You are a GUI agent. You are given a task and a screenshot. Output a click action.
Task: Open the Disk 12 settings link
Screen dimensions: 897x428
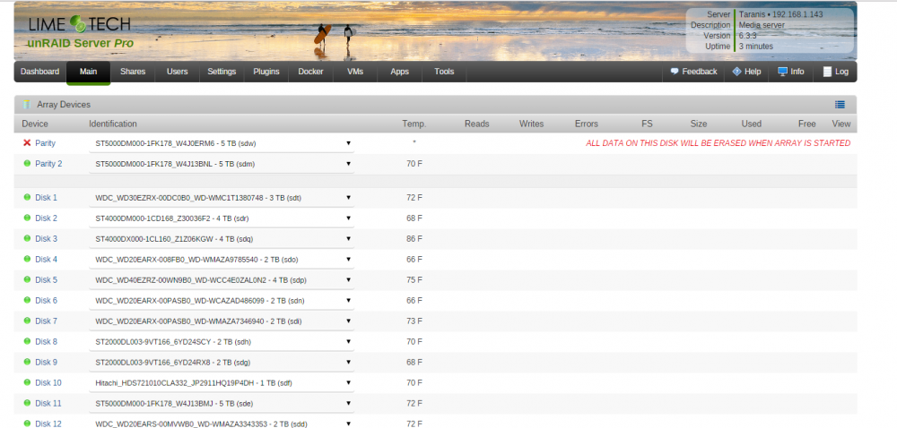click(x=48, y=424)
